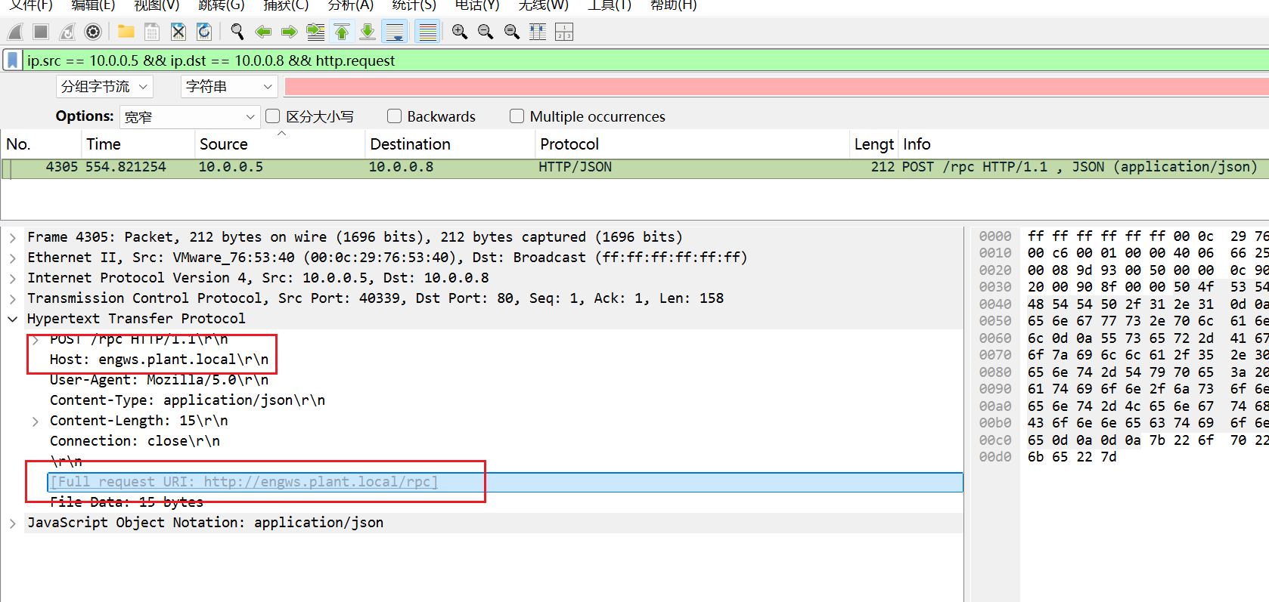Check the Backwards option
The image size is (1269, 602).
(394, 116)
